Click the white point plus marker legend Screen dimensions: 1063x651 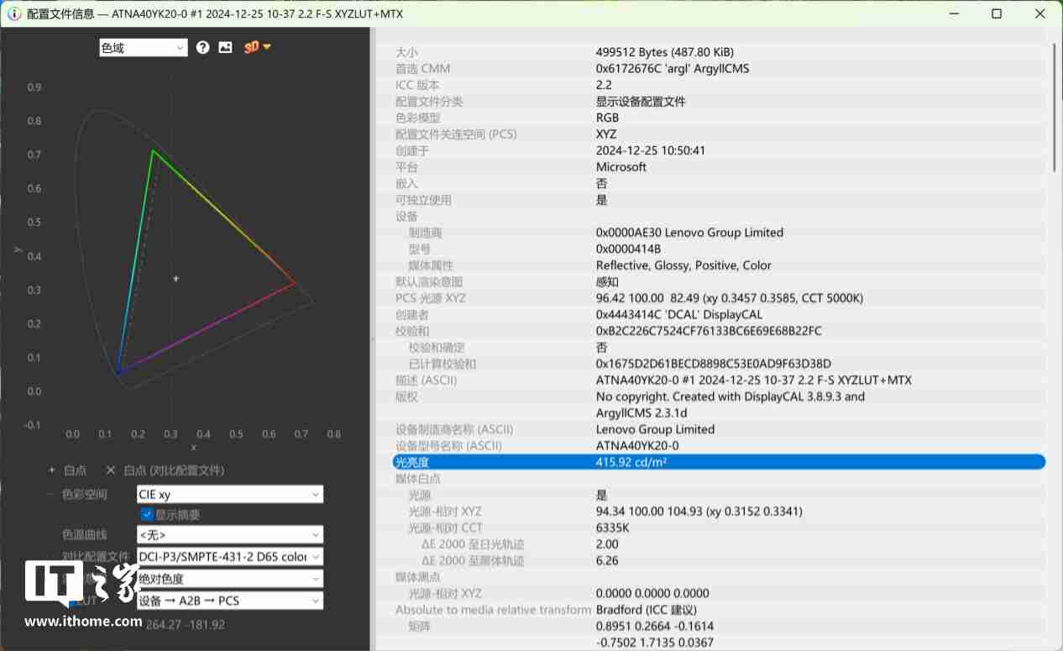pos(50,470)
